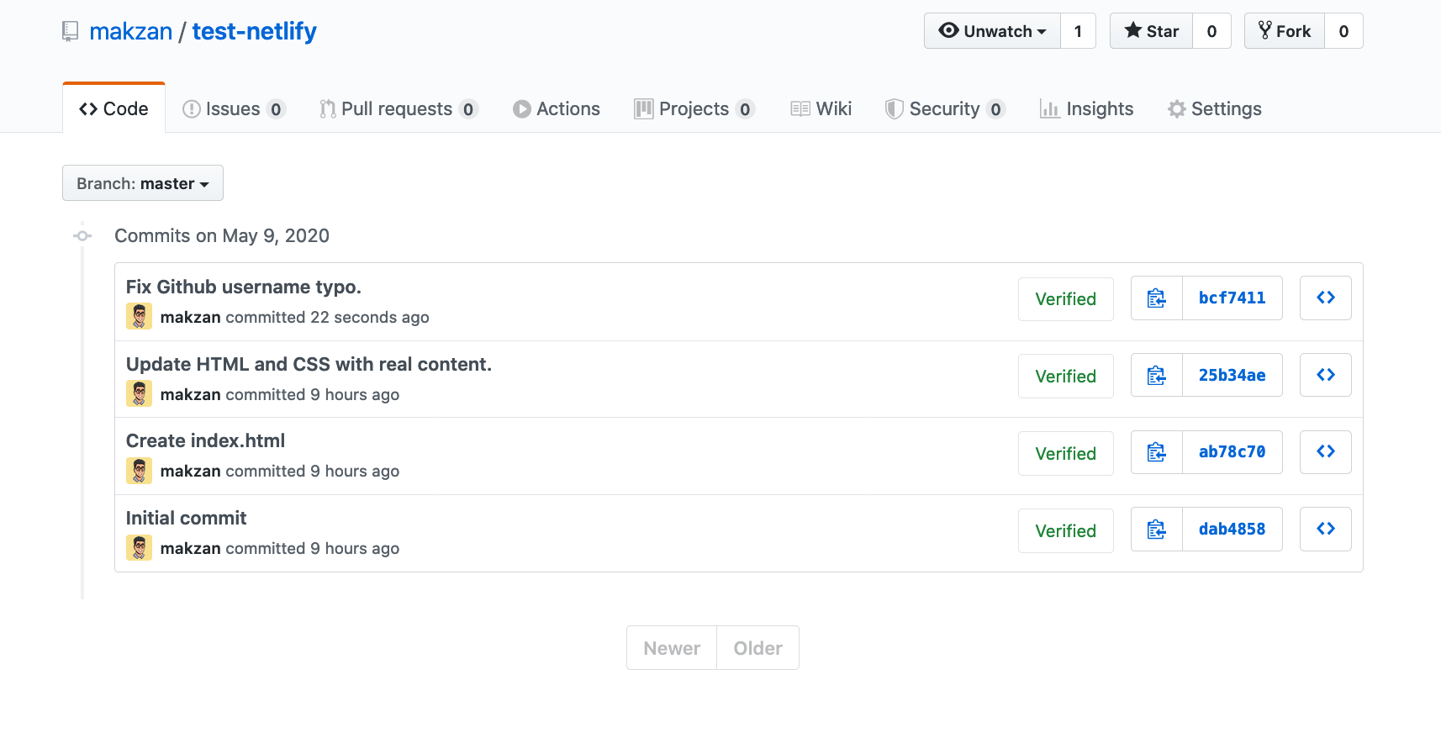Click makzan avatar on Update HTML and CSS commit
The width and height of the screenshot is (1441, 738).
click(x=140, y=393)
